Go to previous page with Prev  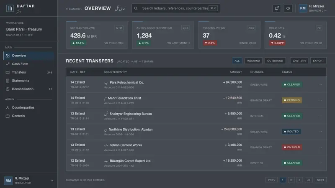pos(271,180)
